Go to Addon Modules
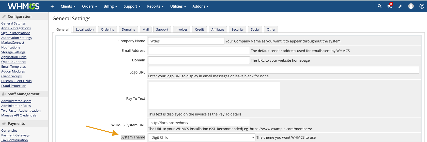Viewport: 427px width, 142px height. 13,71
